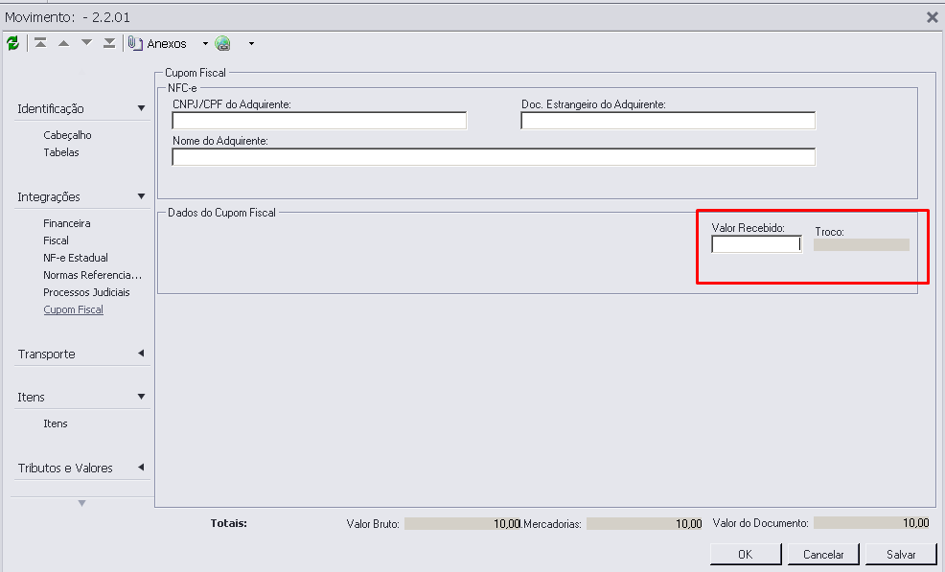Focus the Nome do Adquirente field
Image resolution: width=945 pixels, height=572 pixels.
494,157
